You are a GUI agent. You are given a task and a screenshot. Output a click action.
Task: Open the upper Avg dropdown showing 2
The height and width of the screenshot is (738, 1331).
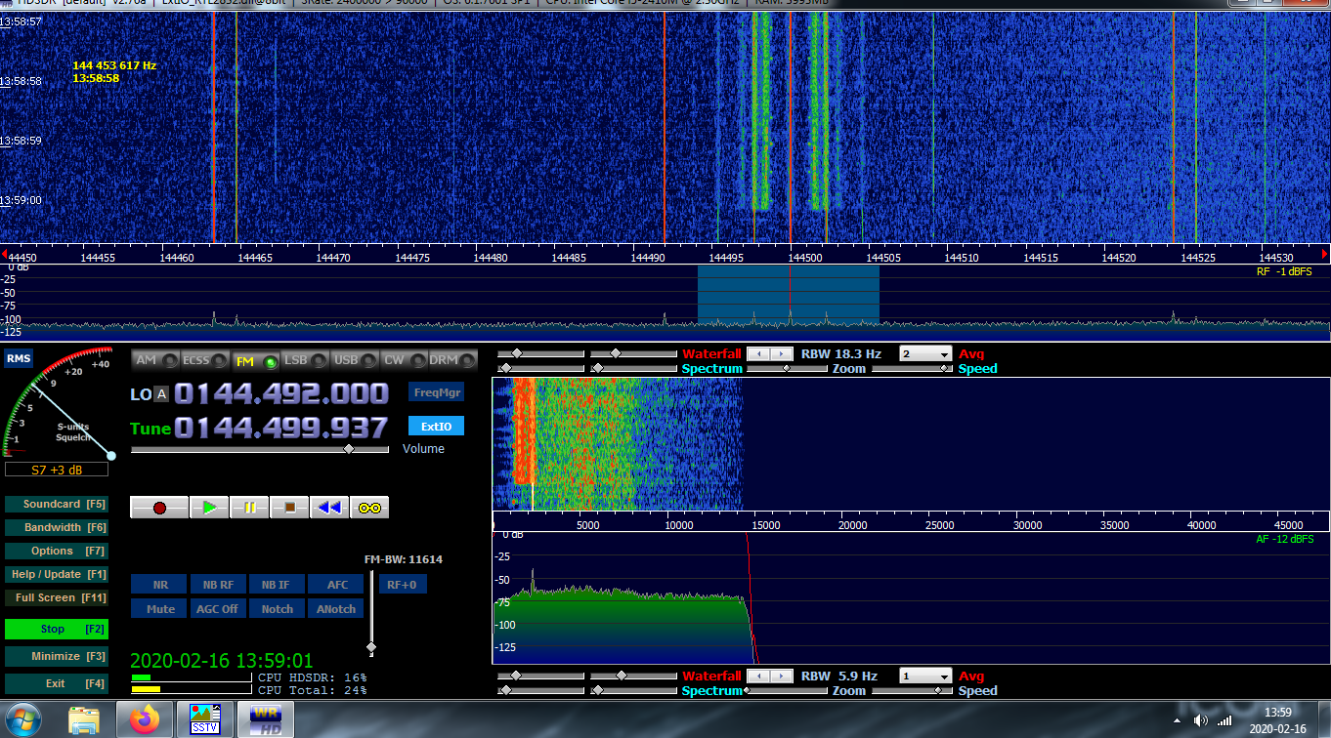924,353
